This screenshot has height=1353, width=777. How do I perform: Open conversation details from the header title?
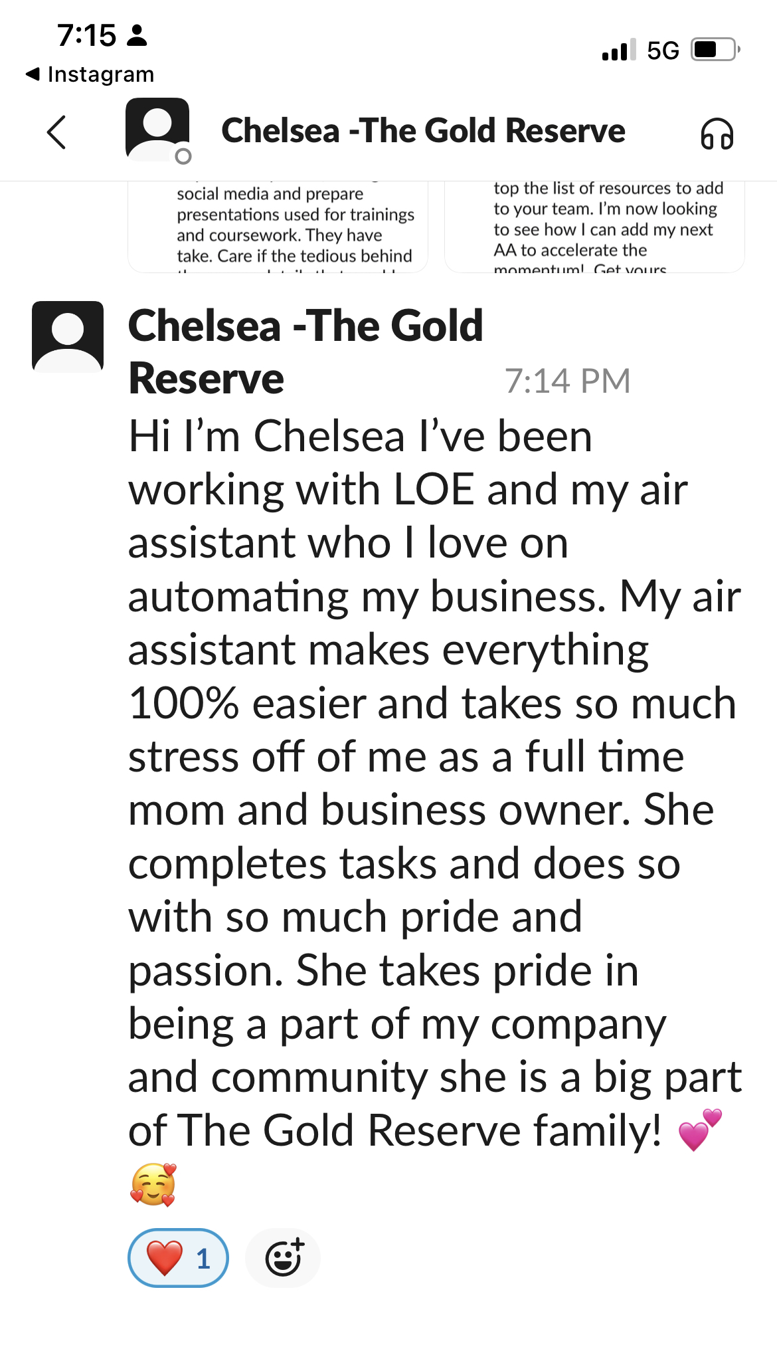coord(423,131)
